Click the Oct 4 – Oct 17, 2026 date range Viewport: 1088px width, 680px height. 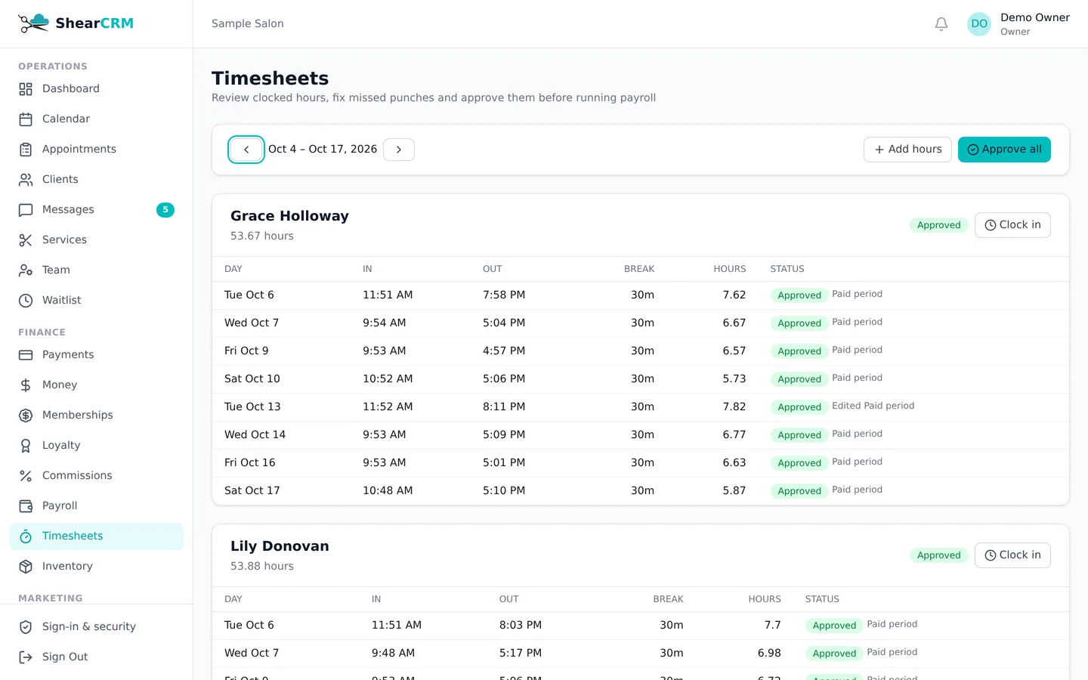coord(323,150)
